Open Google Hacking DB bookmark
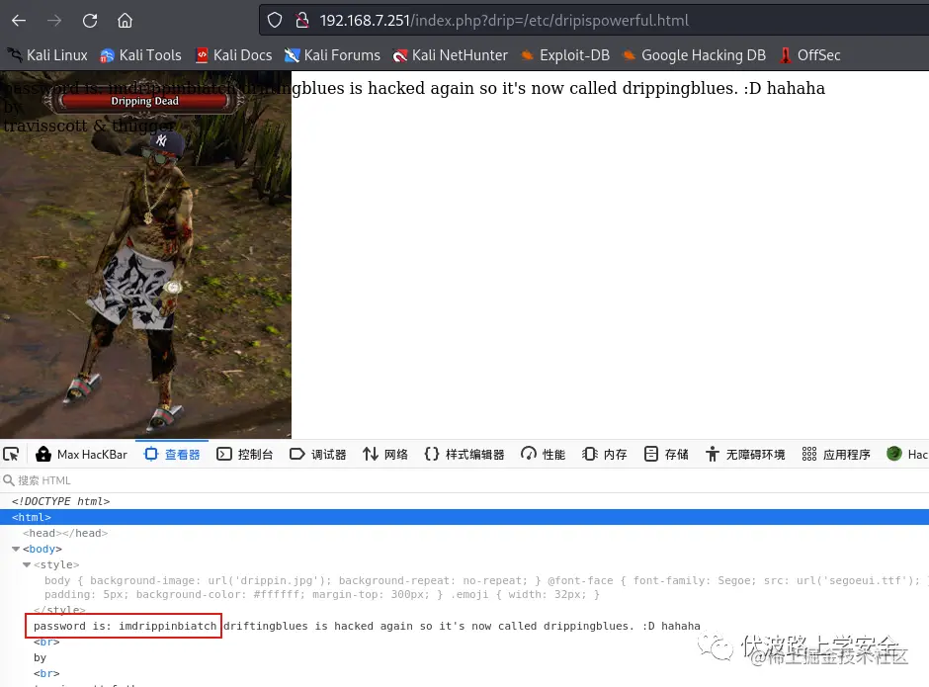Screen dimensions: 929x687 (x=695, y=55)
